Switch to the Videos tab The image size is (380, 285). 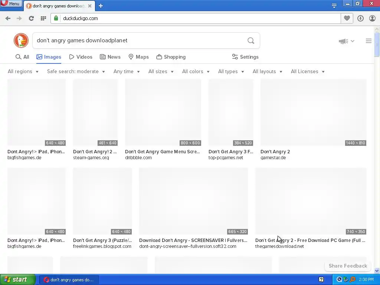point(81,57)
